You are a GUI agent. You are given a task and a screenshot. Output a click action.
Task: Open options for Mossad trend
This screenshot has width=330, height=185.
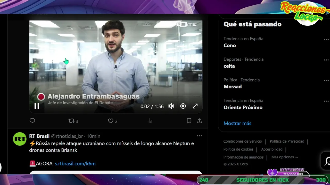326,80
